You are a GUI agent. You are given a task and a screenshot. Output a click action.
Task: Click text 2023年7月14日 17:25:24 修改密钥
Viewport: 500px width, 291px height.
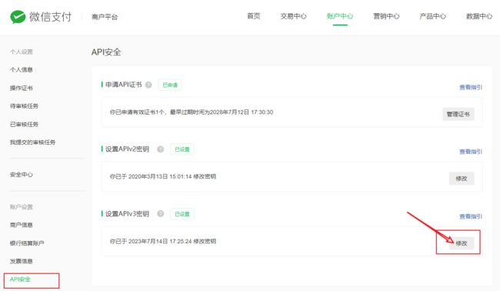(x=172, y=241)
